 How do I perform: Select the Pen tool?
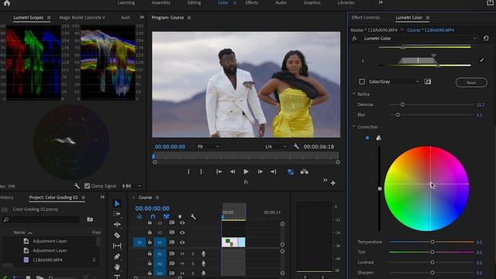117,257
